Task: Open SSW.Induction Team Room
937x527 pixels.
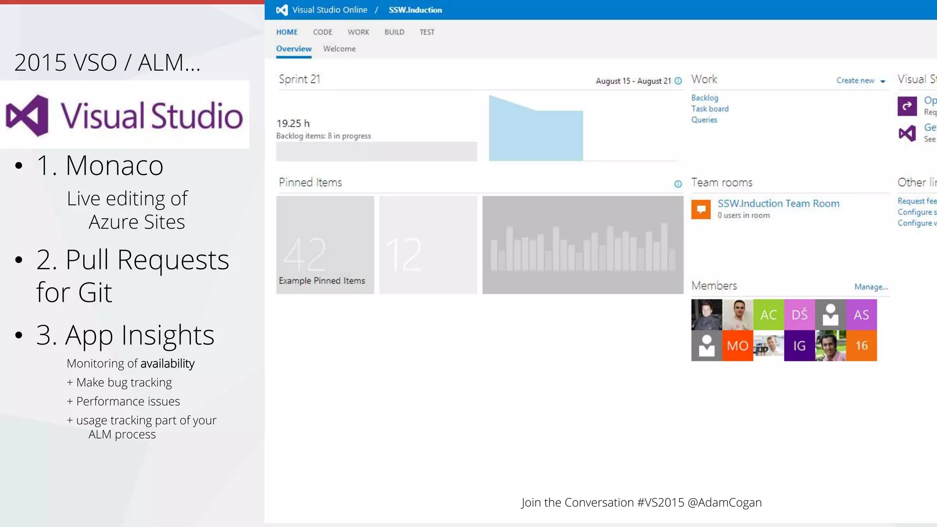Action: tap(778, 204)
